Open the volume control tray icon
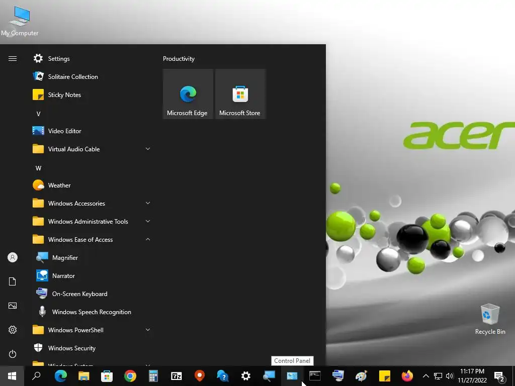Image resolution: width=515 pixels, height=386 pixels. [x=449, y=376]
